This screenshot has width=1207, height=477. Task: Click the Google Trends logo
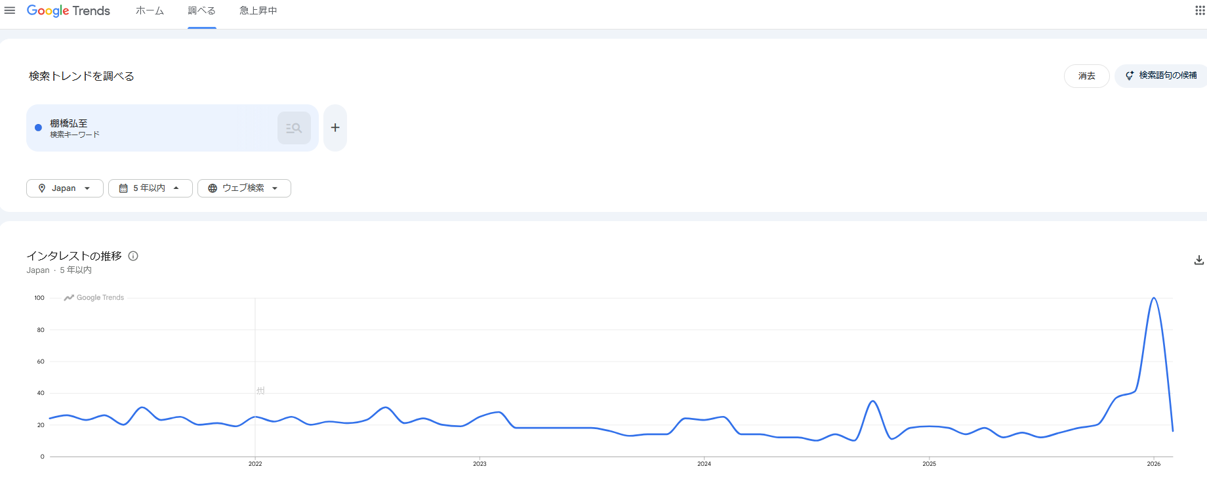[68, 10]
